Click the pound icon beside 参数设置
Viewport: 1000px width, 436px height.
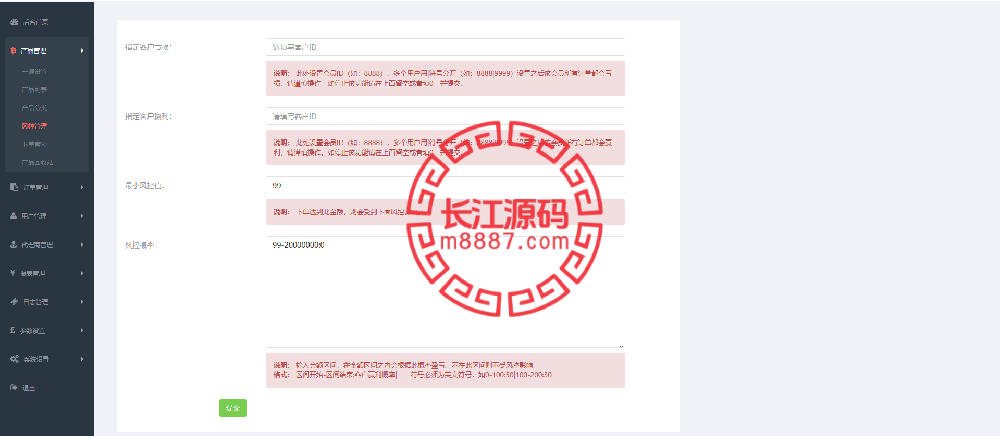pyautogui.click(x=13, y=330)
